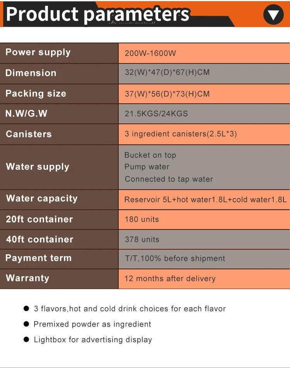Click the Product parameters heading

tap(98, 14)
